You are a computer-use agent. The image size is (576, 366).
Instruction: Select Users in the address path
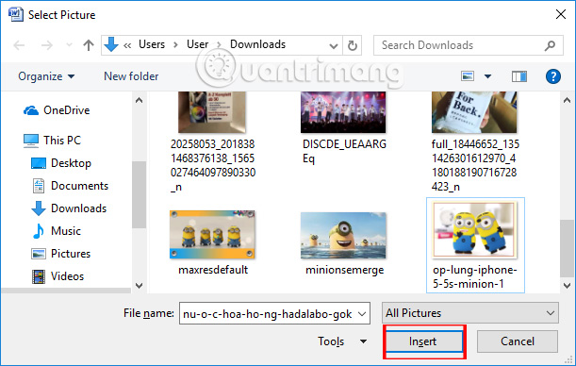click(x=152, y=44)
